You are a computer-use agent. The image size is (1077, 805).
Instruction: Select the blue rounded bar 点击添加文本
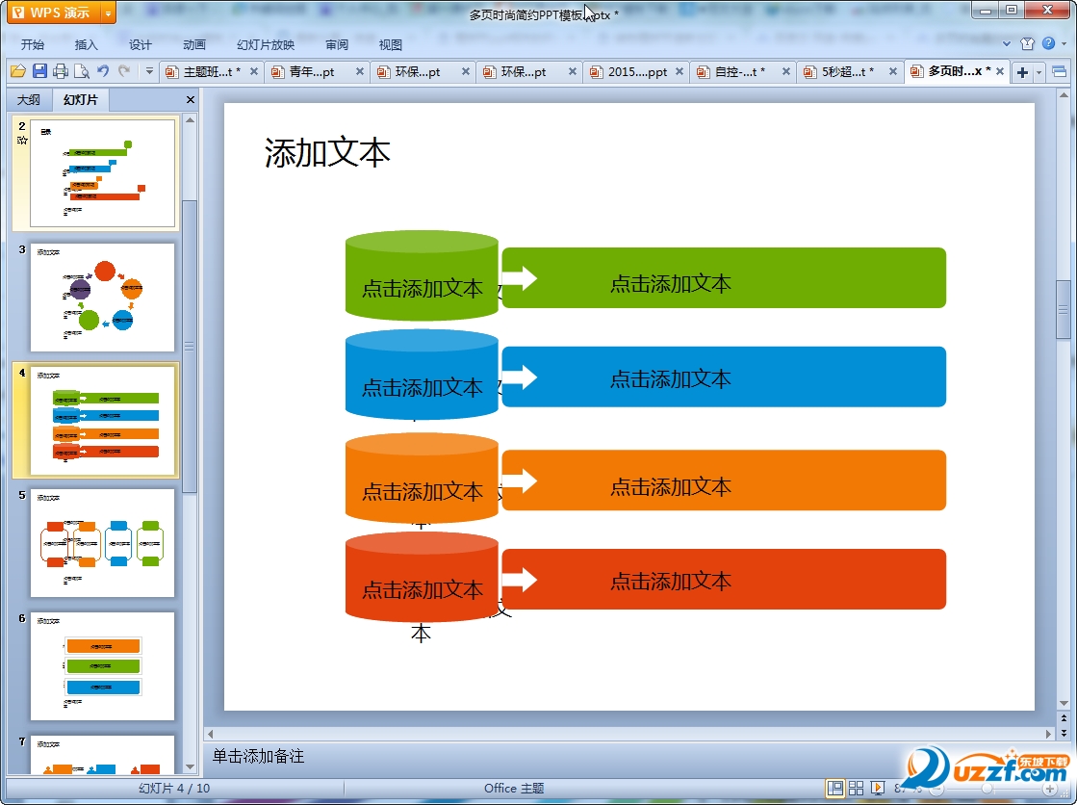(724, 377)
